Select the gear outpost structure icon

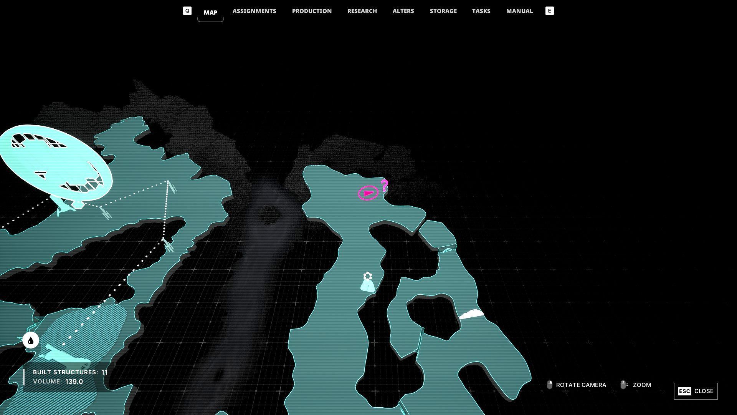tap(368, 276)
